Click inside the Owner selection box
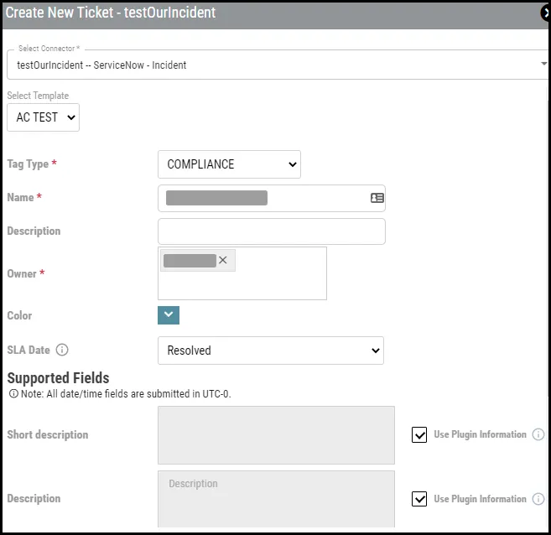551x535 pixels. tap(242, 273)
